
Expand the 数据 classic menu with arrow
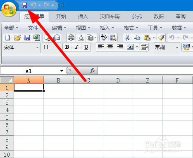click(179, 28)
